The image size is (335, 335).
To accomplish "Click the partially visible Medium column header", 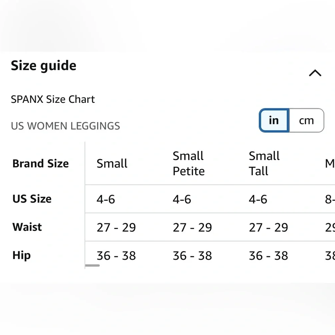I will coord(330,163).
